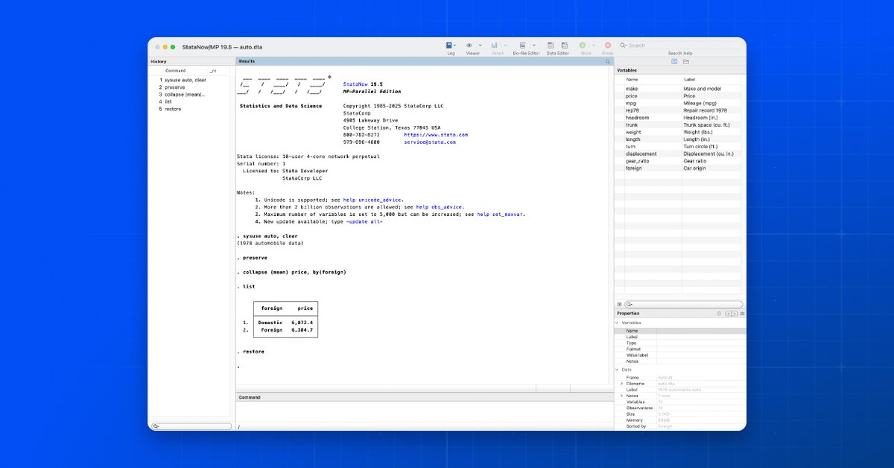894x468 pixels.
Task: Collapse the Data section in Properties
Action: click(x=617, y=370)
